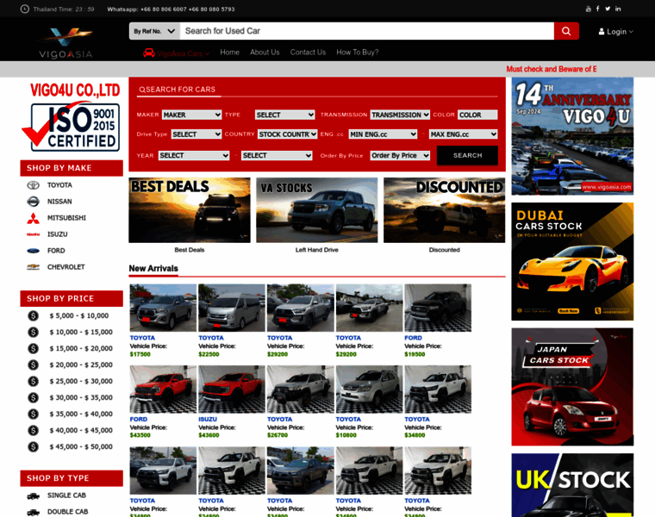Viewport: 655px width, 517px height.
Task: Click dollar icon beside $30,000 - $35,000
Action: point(33,397)
